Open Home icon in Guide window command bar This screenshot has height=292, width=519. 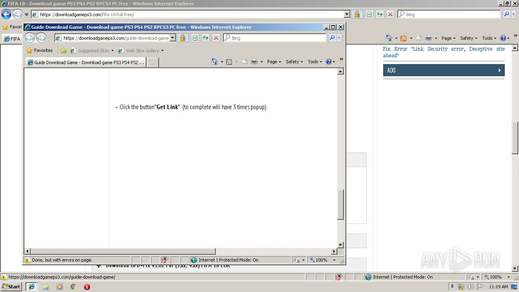[x=214, y=62]
